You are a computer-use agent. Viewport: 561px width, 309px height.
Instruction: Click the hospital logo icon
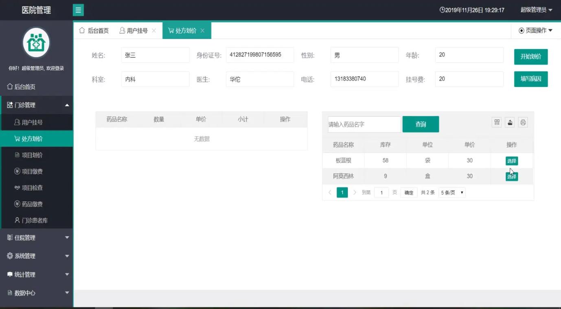(x=36, y=42)
